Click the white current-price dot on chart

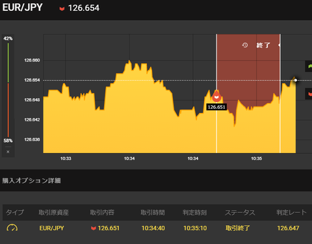pos(296,80)
